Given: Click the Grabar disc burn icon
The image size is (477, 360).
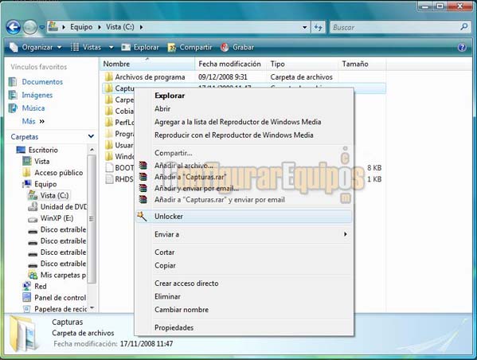Looking at the screenshot, I should pos(225,47).
